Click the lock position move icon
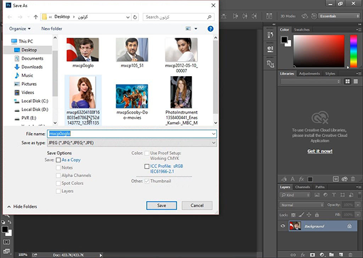 (x=308, y=214)
